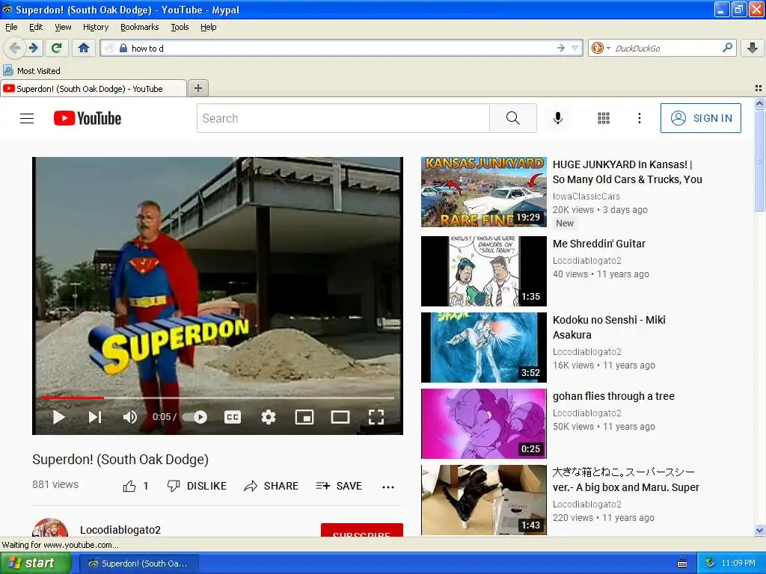
Task: Click SAVE to playlist button
Action: [x=339, y=486]
